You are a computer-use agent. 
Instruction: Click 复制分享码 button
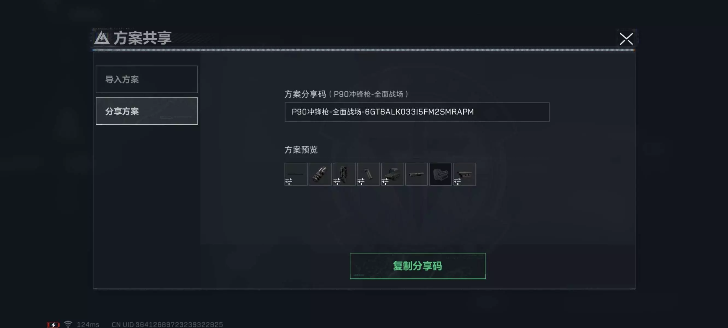click(418, 266)
